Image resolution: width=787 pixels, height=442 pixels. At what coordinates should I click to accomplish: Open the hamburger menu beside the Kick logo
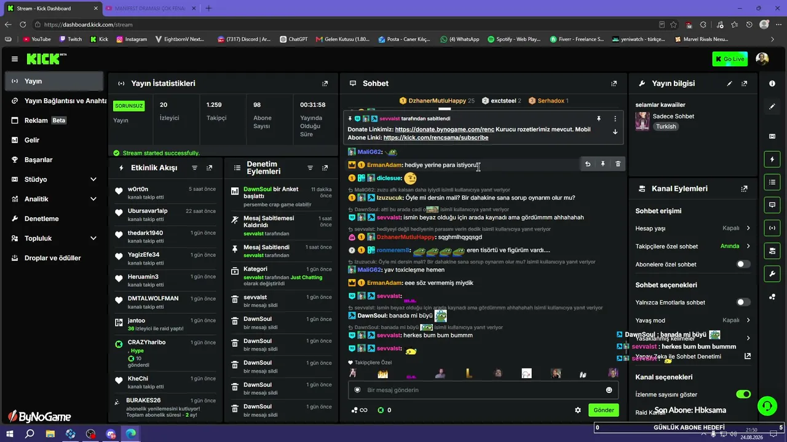coord(15,59)
